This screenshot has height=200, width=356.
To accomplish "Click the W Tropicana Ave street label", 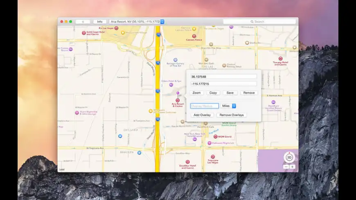I will click(95, 148).
